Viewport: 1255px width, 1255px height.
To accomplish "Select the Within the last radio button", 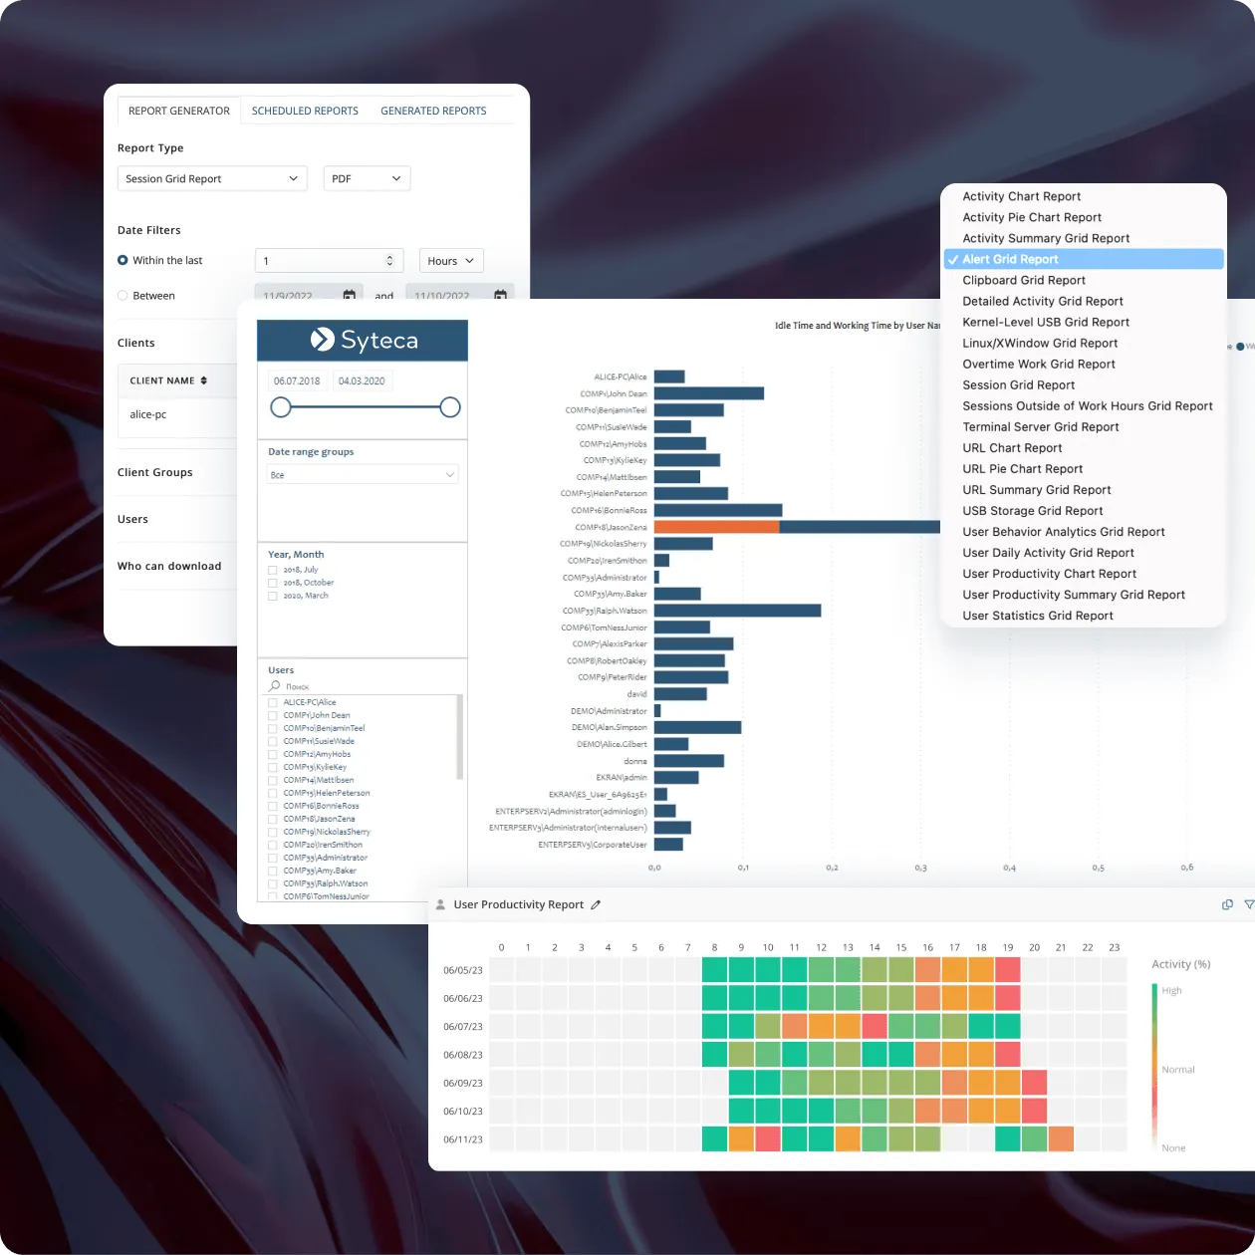I will click(123, 260).
